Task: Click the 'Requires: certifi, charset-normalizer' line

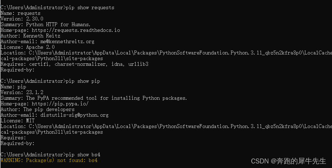Action: [74, 64]
